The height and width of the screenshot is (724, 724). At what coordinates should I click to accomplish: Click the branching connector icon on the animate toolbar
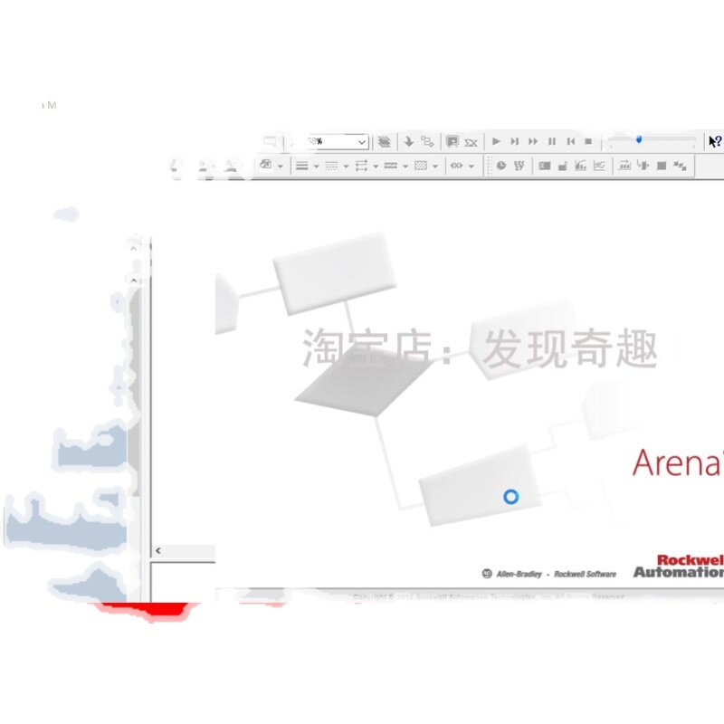pos(643,165)
